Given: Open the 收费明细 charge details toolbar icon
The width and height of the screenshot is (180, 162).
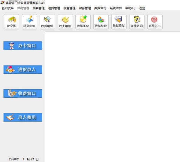Looking at the screenshot, I should (x=47, y=22).
